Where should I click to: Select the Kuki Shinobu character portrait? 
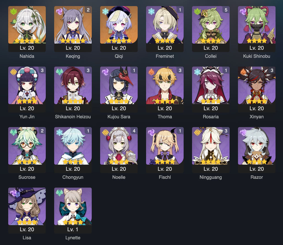point(257,25)
